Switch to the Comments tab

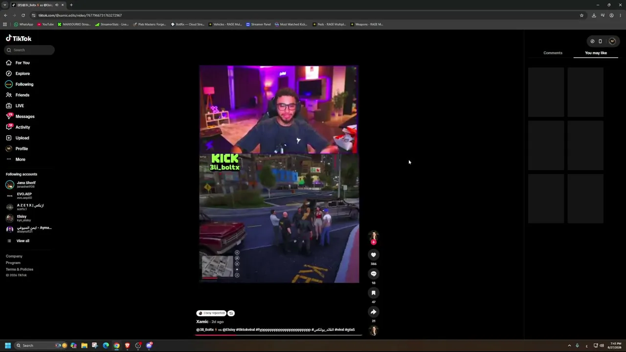tap(553, 53)
